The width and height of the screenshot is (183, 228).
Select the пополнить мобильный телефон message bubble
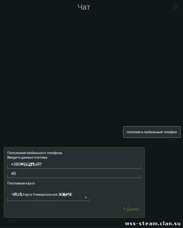pos(152,132)
